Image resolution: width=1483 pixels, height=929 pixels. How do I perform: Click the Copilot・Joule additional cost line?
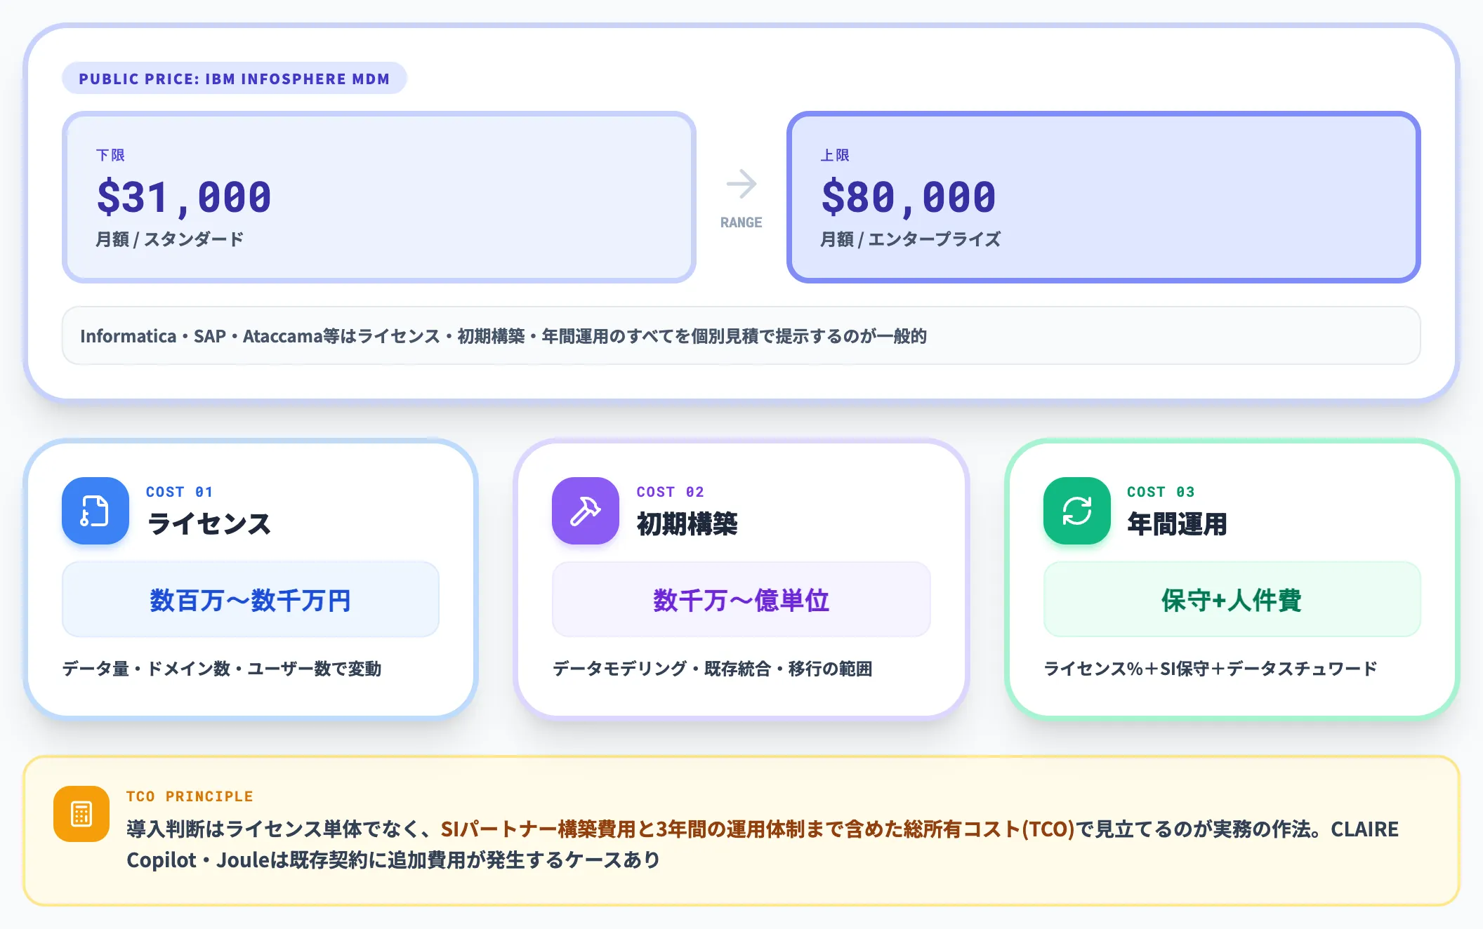[x=393, y=860]
